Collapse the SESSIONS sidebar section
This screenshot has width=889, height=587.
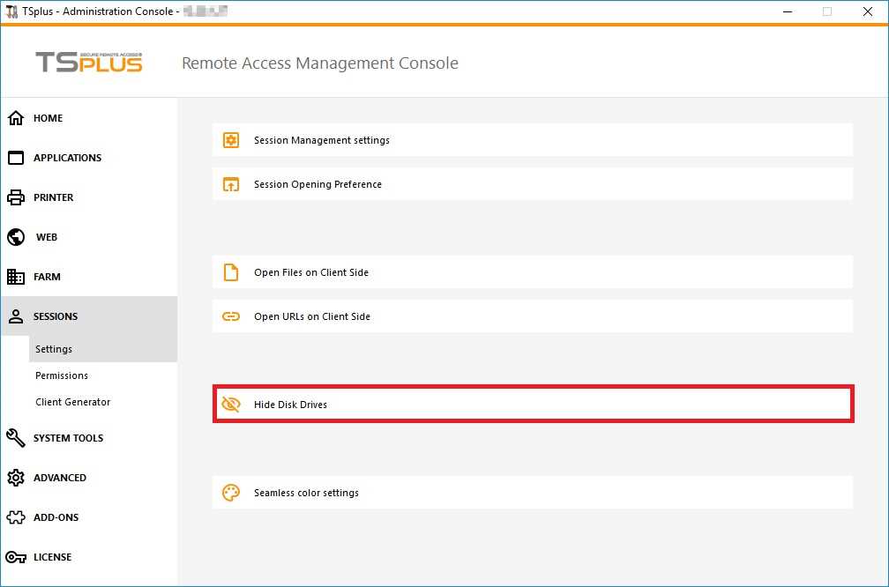coord(56,316)
